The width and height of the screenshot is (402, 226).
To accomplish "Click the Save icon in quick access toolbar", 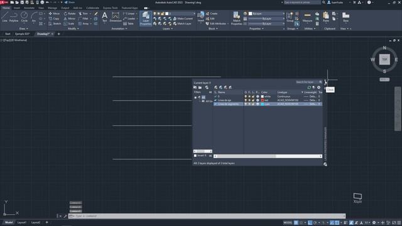I will point(22,3).
